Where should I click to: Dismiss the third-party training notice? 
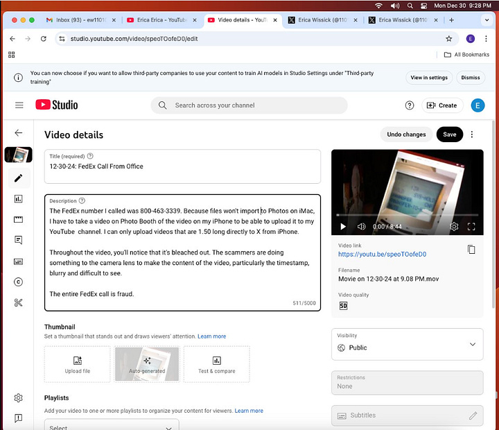[x=471, y=78]
